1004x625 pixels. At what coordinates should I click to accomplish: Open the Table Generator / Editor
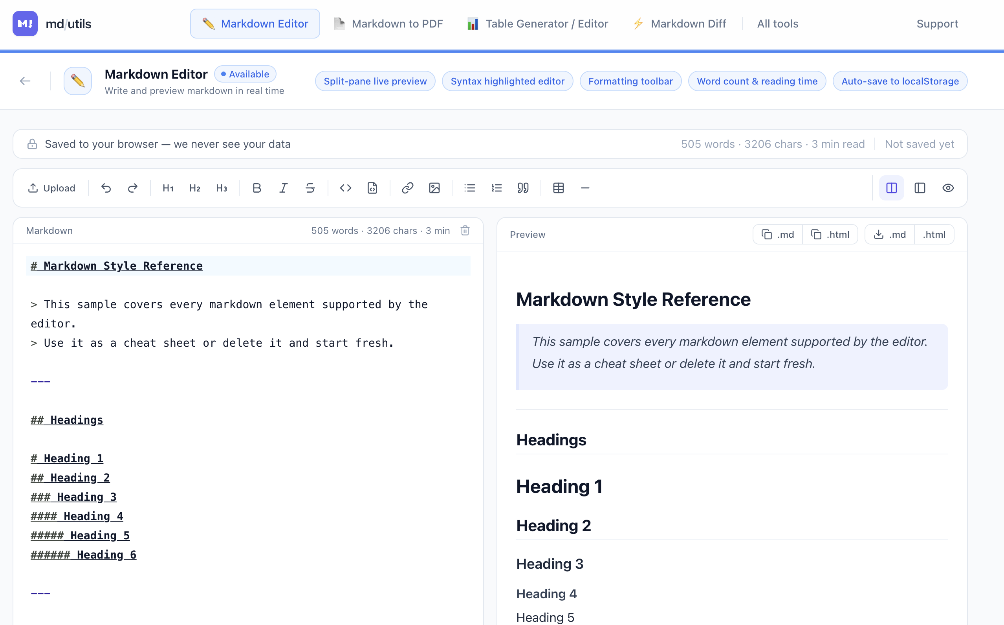click(x=538, y=24)
